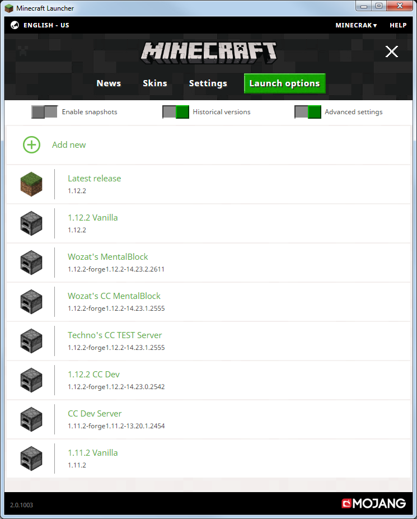417x519 pixels.
Task: Click the furnace icon beside Wozat's MentalBlock
Action: (31, 263)
